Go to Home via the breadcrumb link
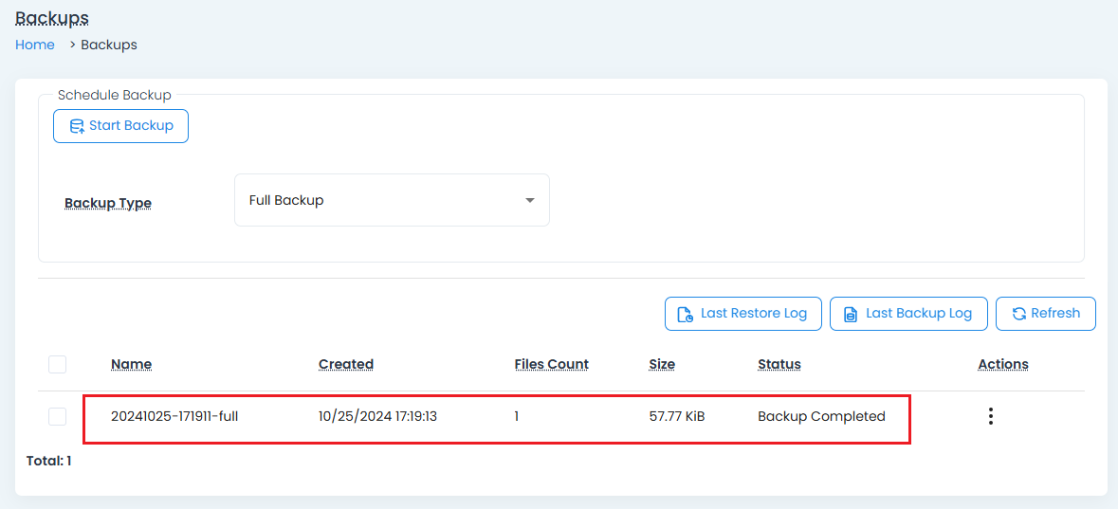Image resolution: width=1118 pixels, height=509 pixels. pyautogui.click(x=35, y=45)
